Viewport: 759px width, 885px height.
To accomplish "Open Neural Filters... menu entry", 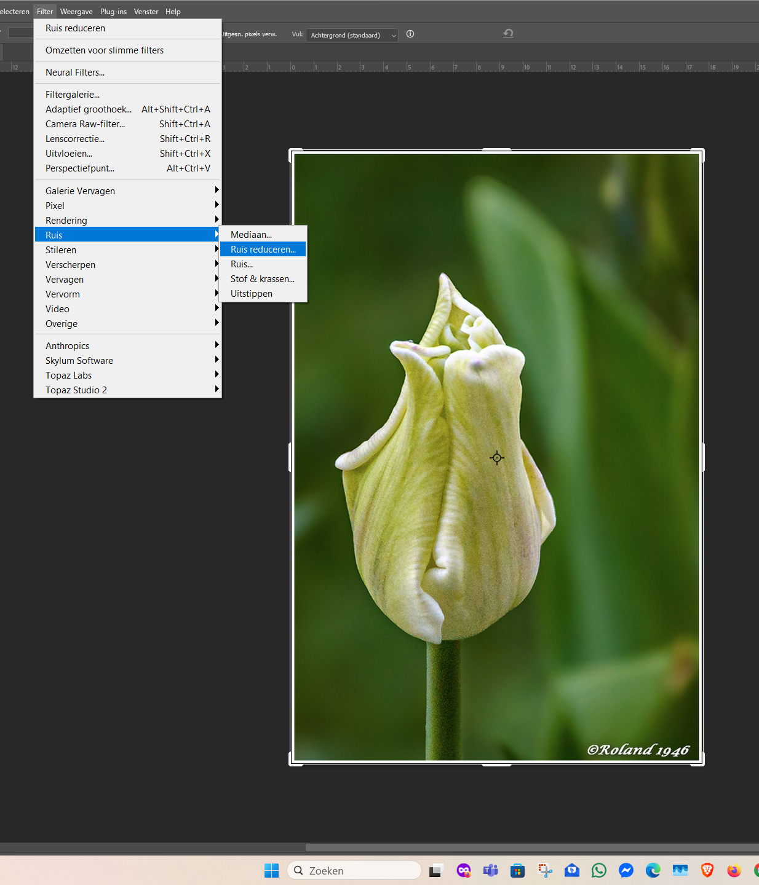I will point(75,73).
